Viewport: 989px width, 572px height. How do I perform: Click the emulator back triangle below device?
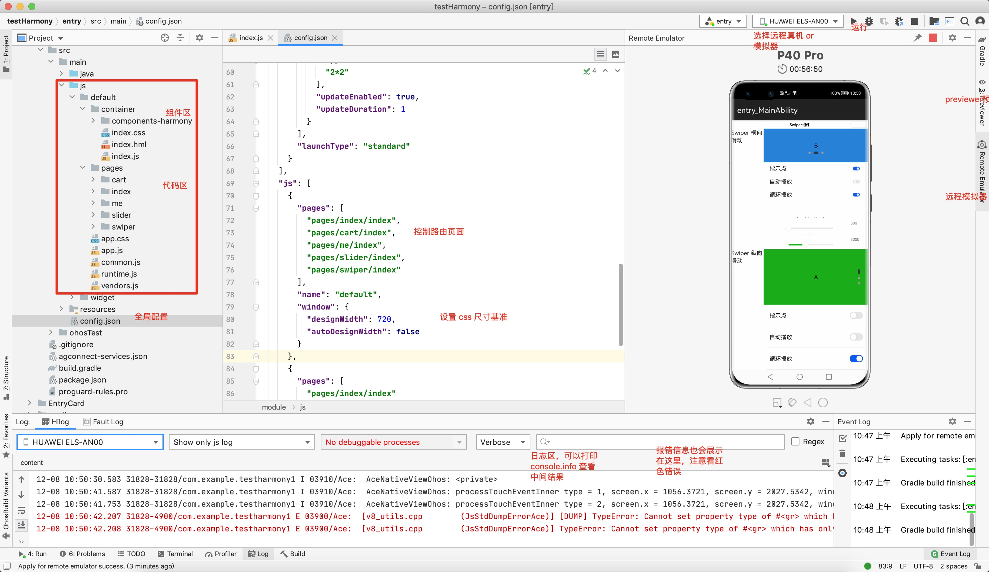(x=807, y=403)
